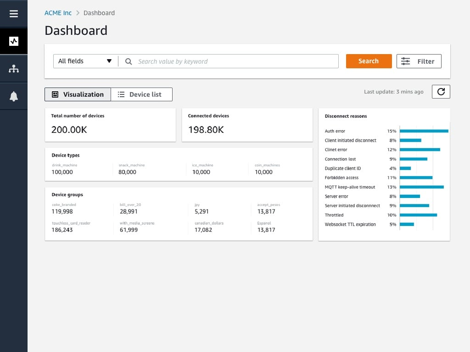Select the monitoring dashboard sidebar icon
The image size is (470, 352).
tap(13, 41)
